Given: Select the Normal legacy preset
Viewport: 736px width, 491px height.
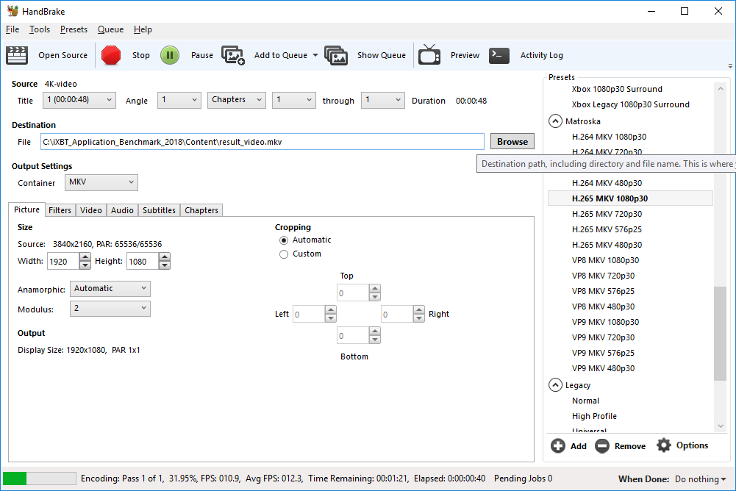Looking at the screenshot, I should coord(585,401).
